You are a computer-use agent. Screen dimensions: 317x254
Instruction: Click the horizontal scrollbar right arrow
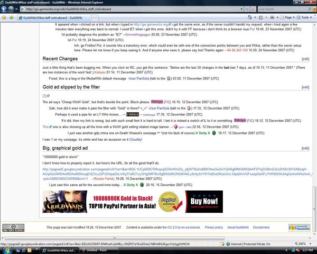click(x=310, y=238)
